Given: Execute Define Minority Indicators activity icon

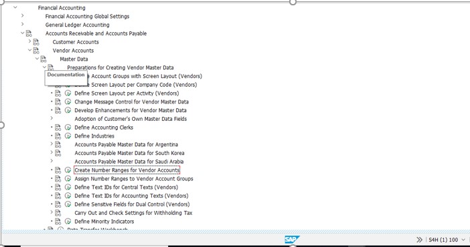Looking at the screenshot, I should coord(68,222).
